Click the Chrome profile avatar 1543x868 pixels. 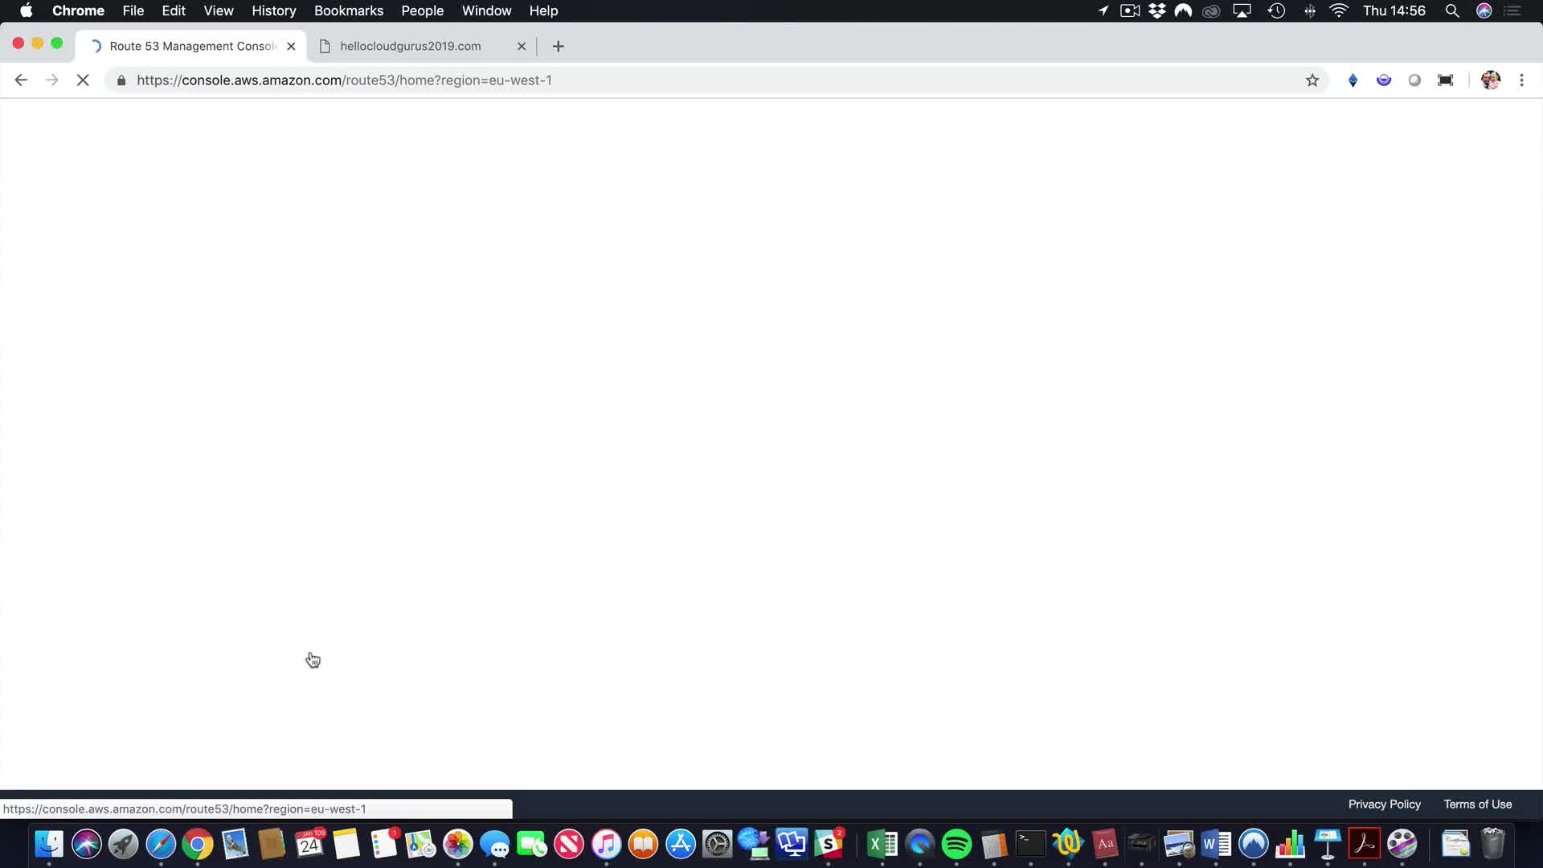[x=1491, y=80]
